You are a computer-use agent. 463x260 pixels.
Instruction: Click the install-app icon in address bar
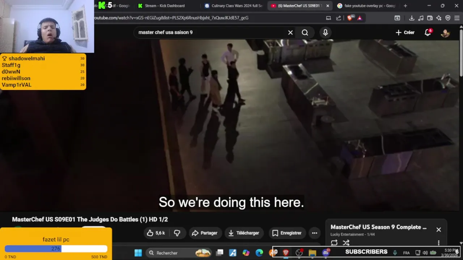coord(328,18)
